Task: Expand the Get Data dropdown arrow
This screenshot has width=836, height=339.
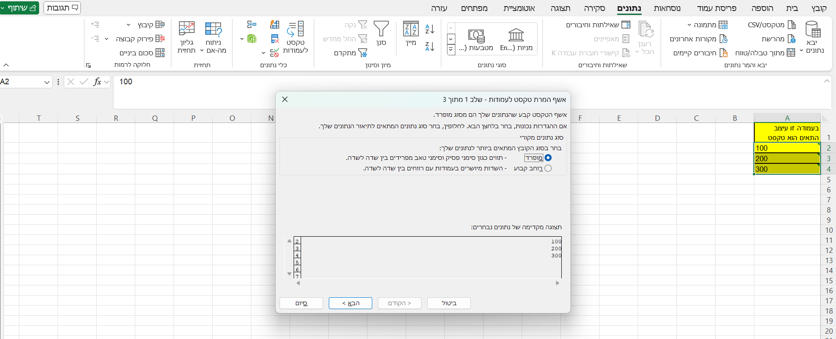Action: tap(801, 50)
